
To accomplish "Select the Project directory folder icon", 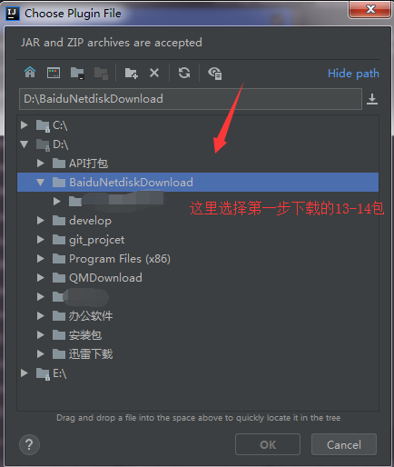I will [x=77, y=74].
